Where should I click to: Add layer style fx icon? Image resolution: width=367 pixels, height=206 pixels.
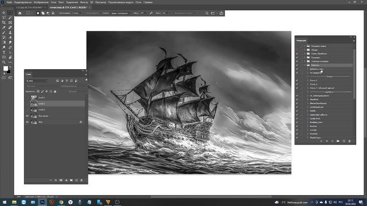pyautogui.click(x=56, y=180)
